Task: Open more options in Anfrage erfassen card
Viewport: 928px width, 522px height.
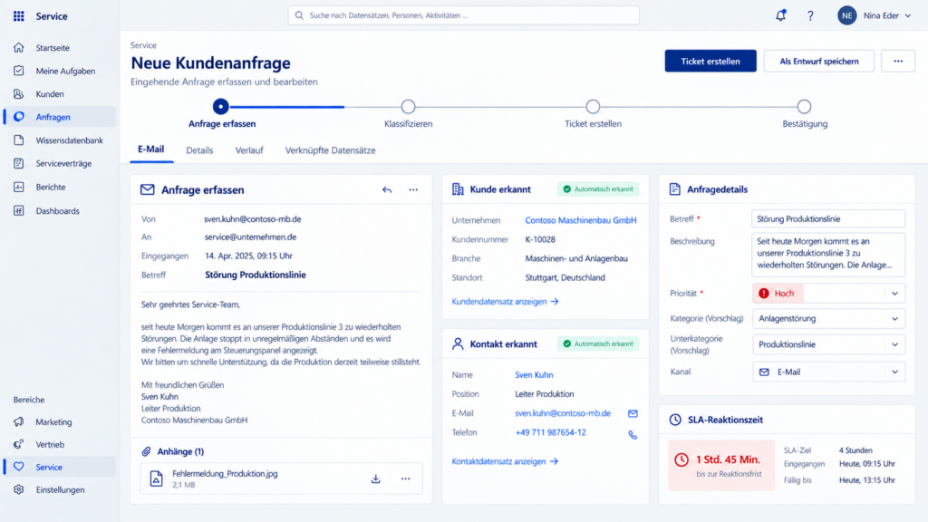Action: [x=413, y=190]
